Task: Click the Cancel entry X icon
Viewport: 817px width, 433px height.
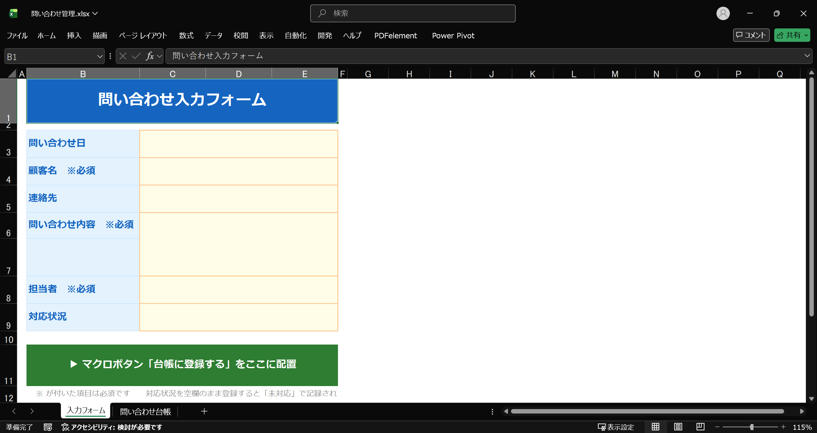Action: coord(123,56)
